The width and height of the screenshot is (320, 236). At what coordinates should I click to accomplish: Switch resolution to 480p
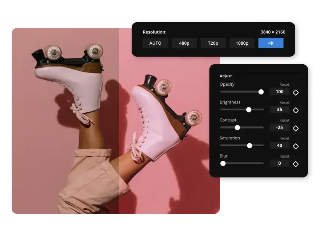point(184,43)
